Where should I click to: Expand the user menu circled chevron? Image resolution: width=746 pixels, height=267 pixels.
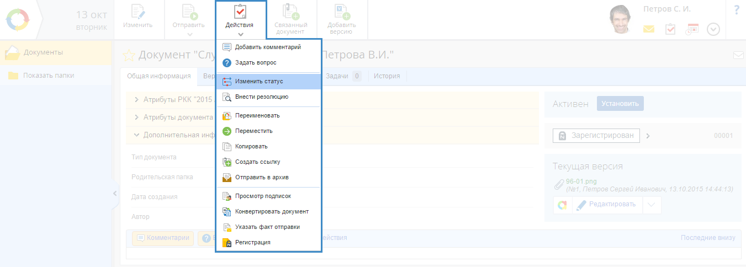(713, 29)
